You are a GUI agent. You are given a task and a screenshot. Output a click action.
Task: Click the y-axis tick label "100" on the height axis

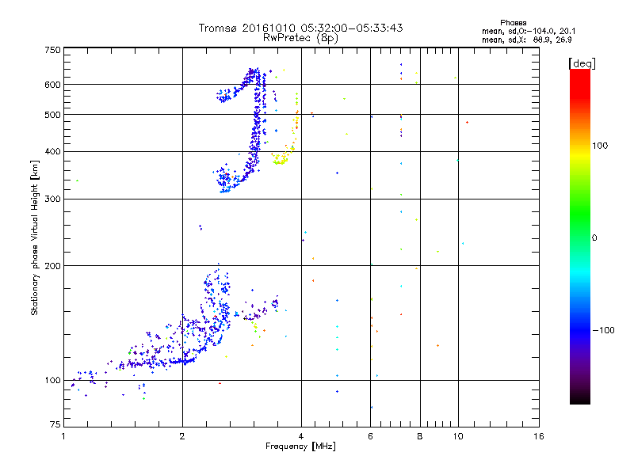pyautogui.click(x=52, y=381)
